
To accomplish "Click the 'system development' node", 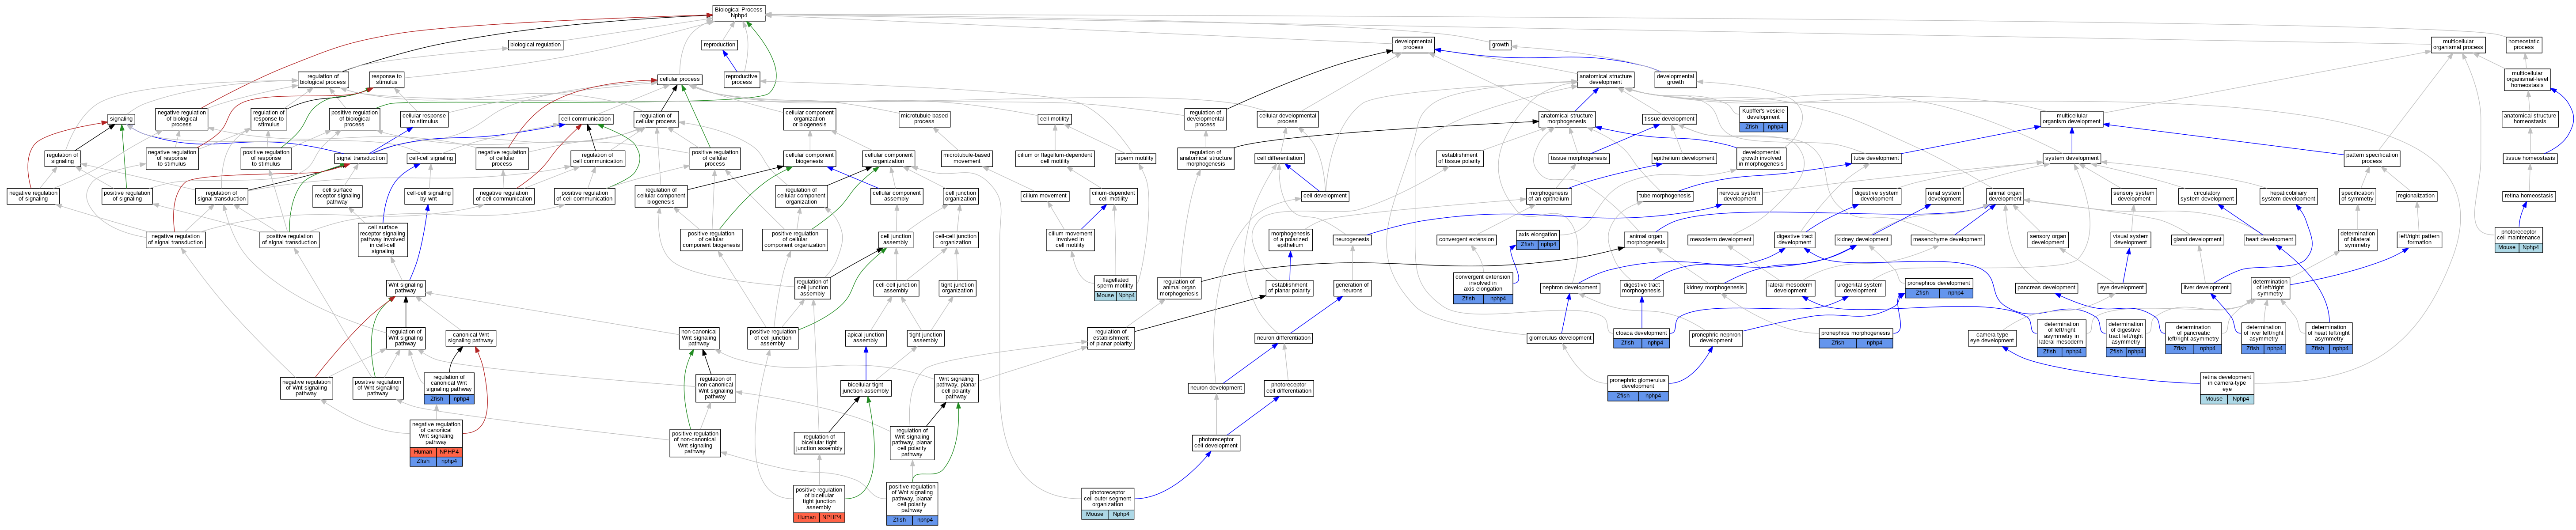I will [x=2071, y=158].
